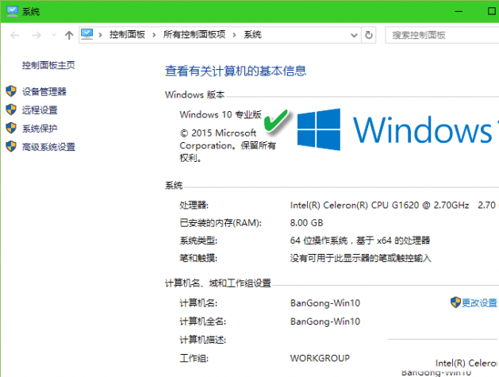Click shield icon next to 系统保护
499x377 pixels.
coord(11,128)
